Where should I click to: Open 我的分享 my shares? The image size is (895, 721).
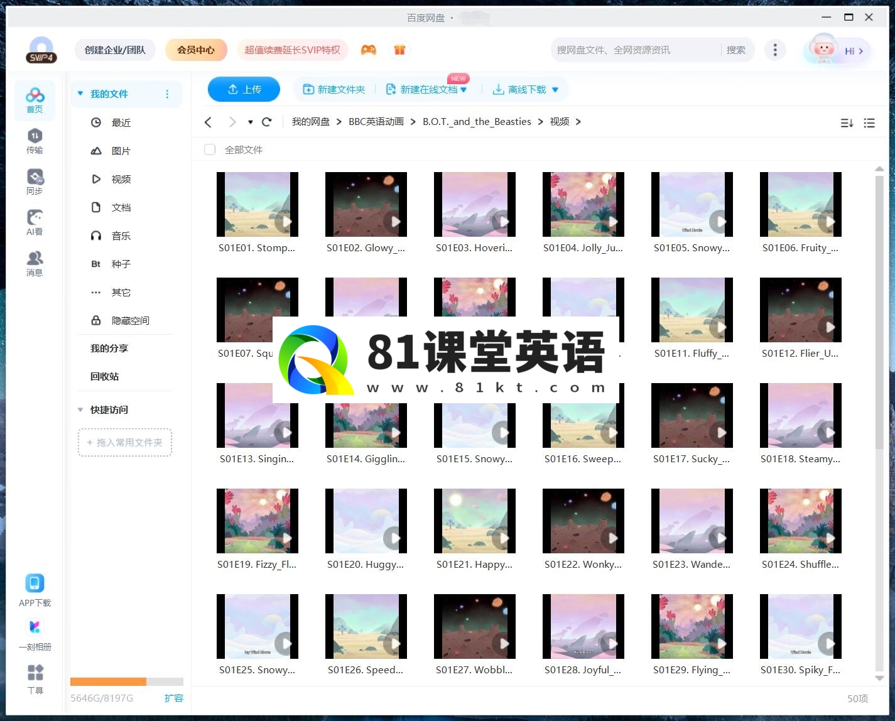coord(109,348)
